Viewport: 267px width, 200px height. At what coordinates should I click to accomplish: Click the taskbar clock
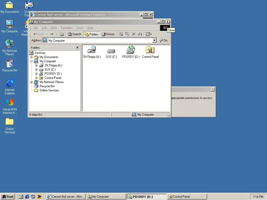(x=258, y=197)
